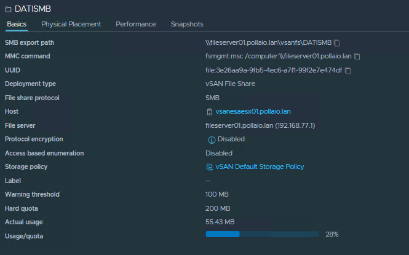The image size is (409, 255).
Task: Click the info icon beside Protocol encryption
Action: [x=212, y=140]
